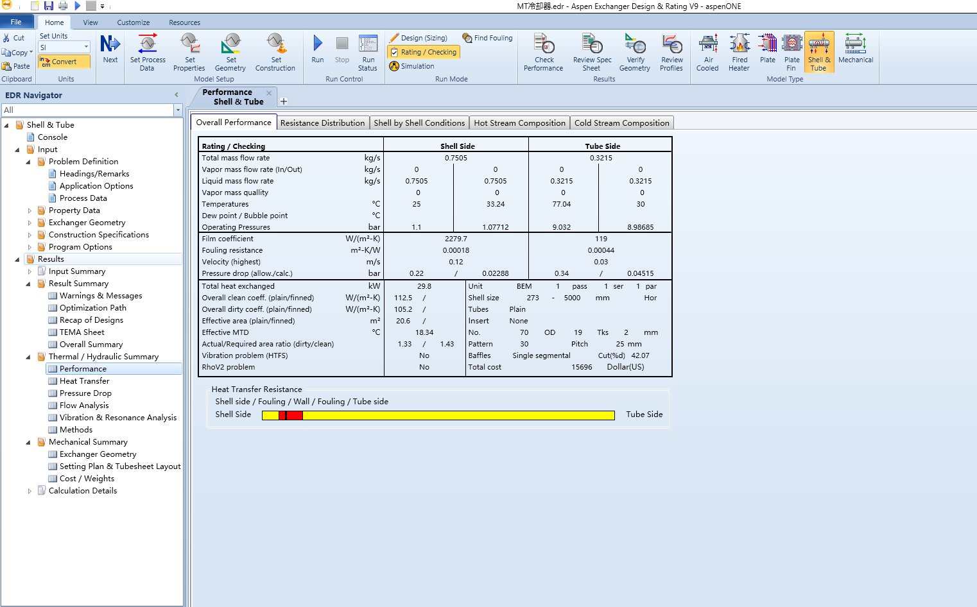
Task: Select Design (Sizing) run mode
Action: click(x=419, y=38)
